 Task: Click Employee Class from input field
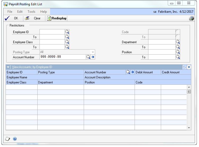point(52,42)
